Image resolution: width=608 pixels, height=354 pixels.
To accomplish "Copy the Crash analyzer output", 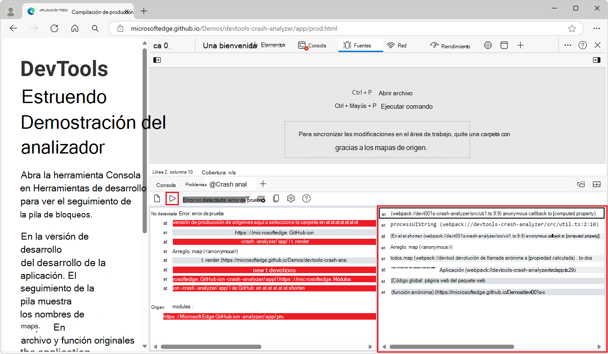I will click(276, 198).
